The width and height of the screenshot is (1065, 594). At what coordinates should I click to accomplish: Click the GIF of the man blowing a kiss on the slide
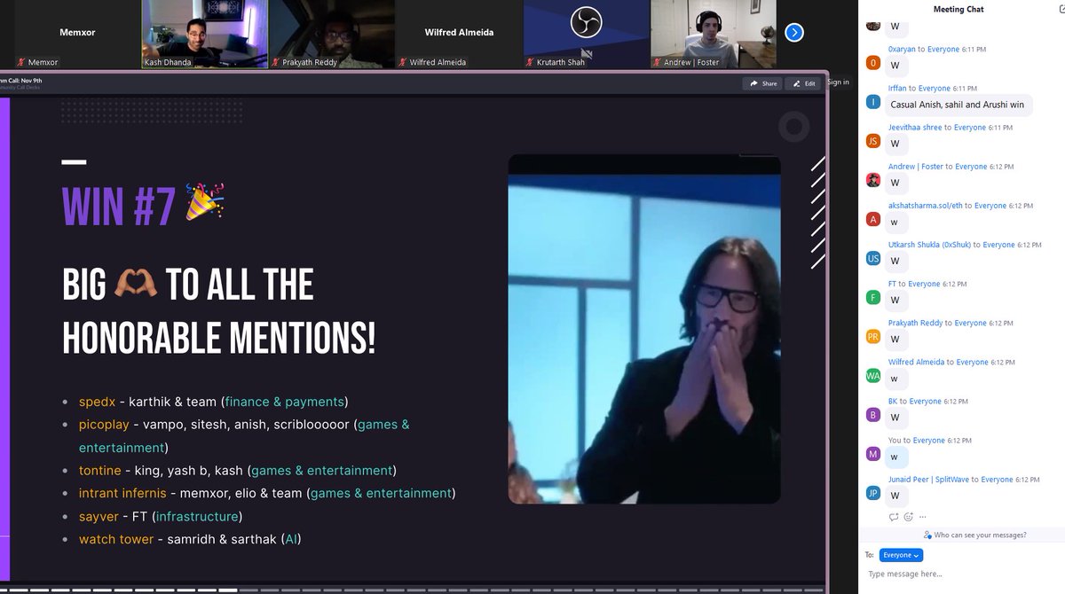coord(644,329)
